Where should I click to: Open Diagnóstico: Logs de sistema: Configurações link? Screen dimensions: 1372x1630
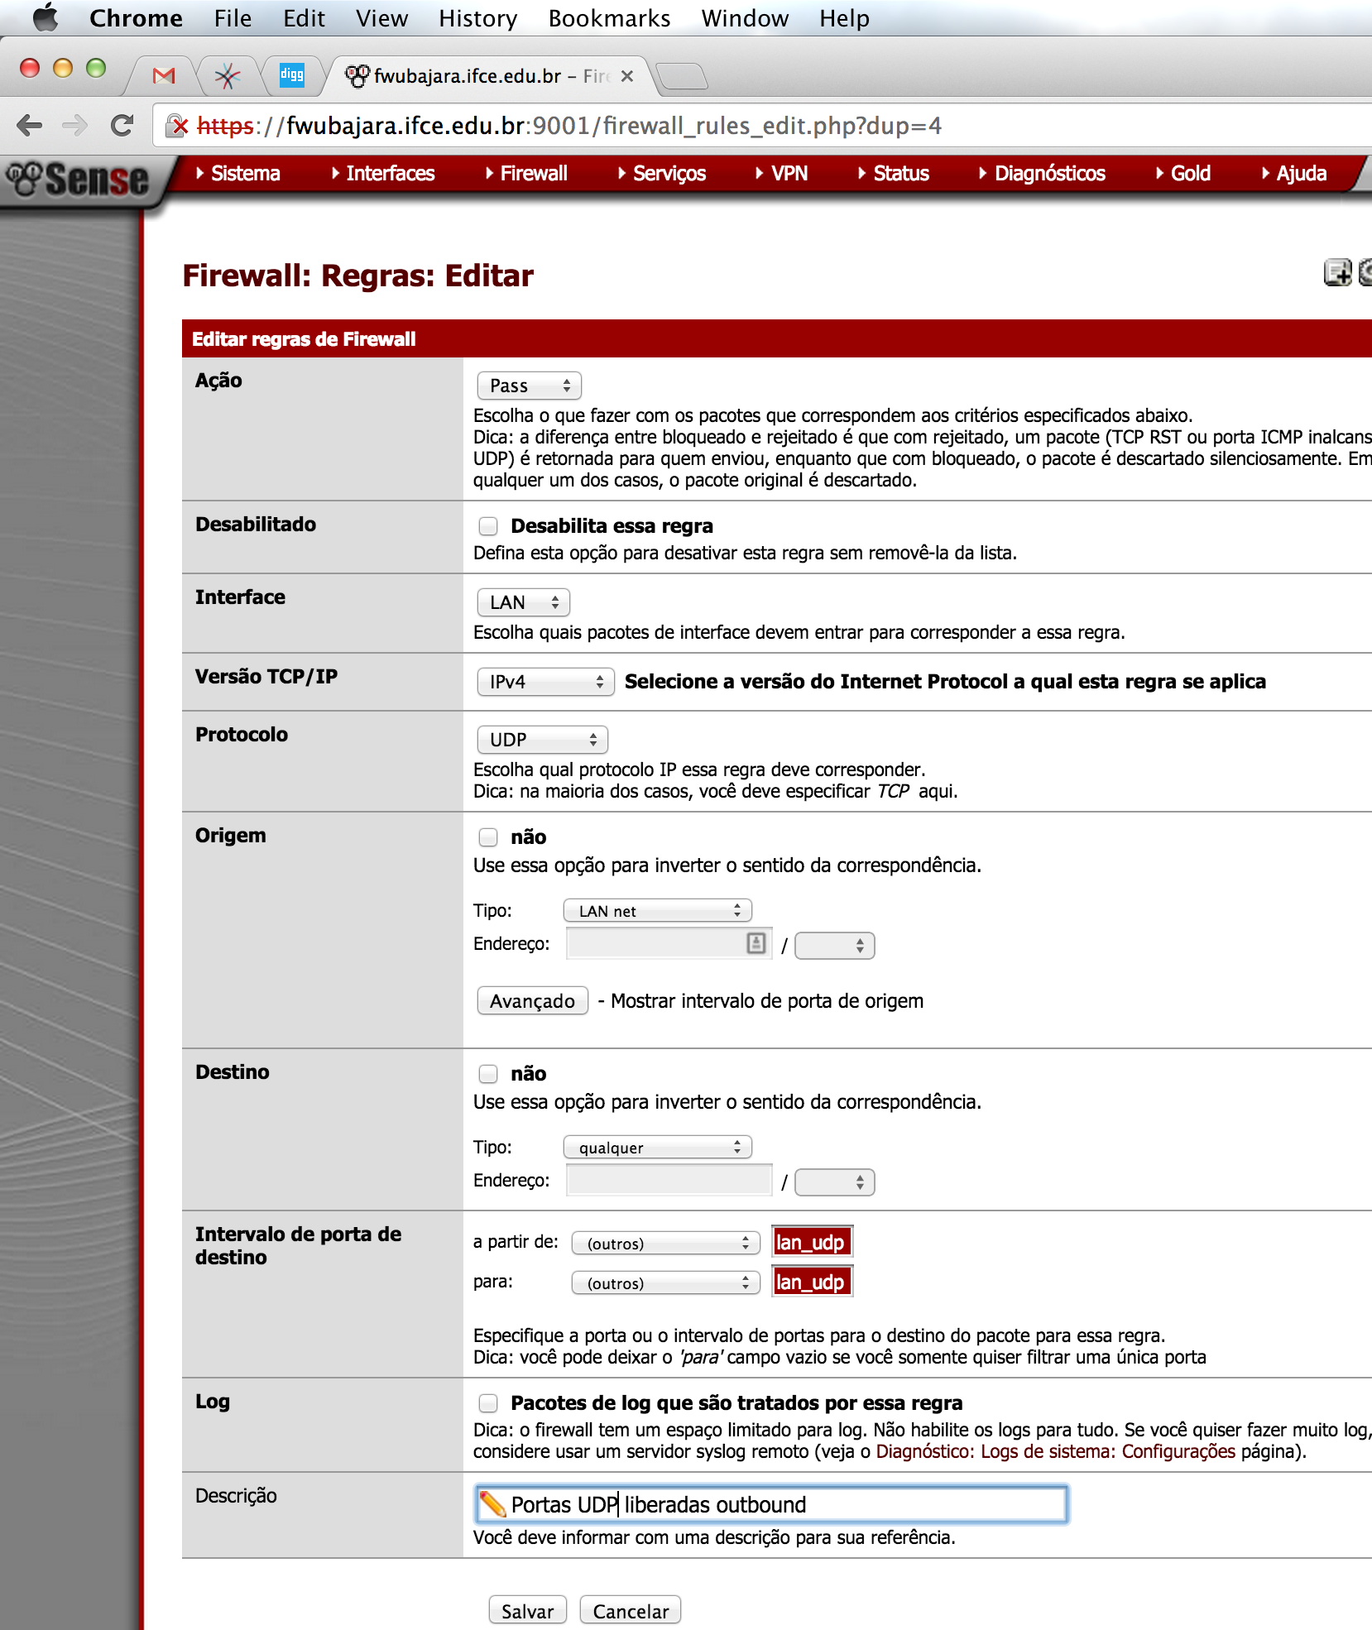point(1055,1451)
